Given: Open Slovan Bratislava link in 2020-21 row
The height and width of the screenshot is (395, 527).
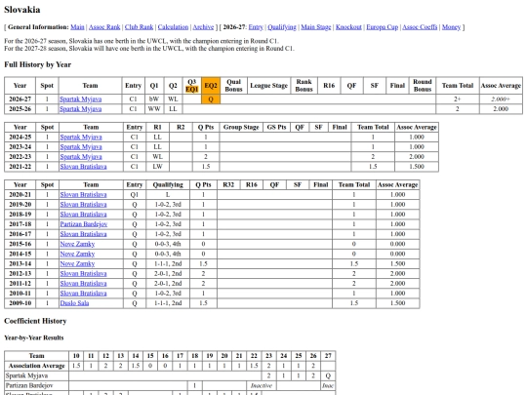Looking at the screenshot, I should tap(83, 195).
